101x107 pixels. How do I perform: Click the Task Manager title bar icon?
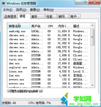pos(4,3)
